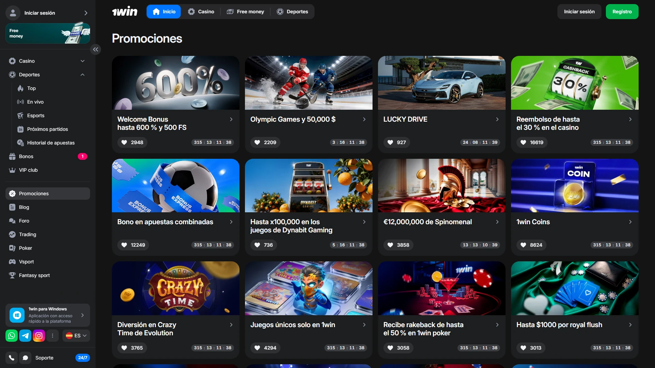This screenshot has height=368, width=655.
Task: Open the Crazy Time promotion thumbnail
Action: pyautogui.click(x=175, y=288)
